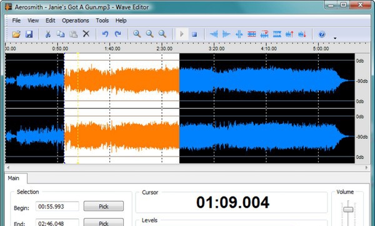Expand the toolbar options arrow
This screenshot has height=226, width=375.
click(335, 38)
